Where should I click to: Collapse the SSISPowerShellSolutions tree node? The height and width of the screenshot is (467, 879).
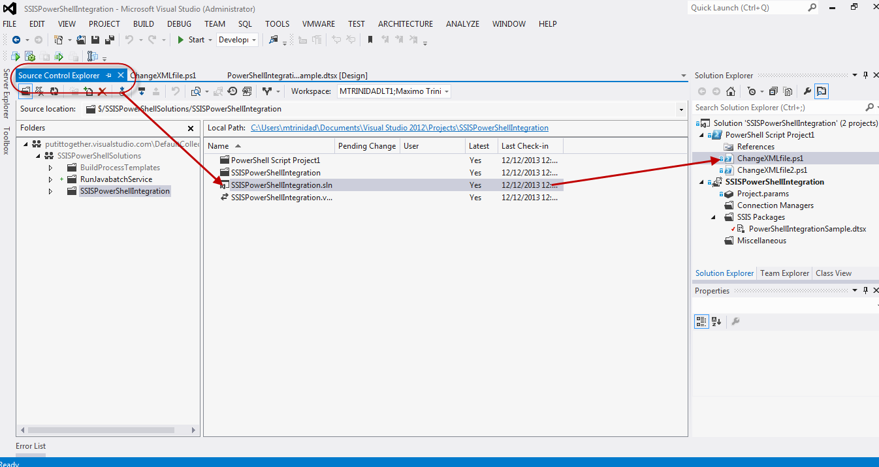pos(39,156)
